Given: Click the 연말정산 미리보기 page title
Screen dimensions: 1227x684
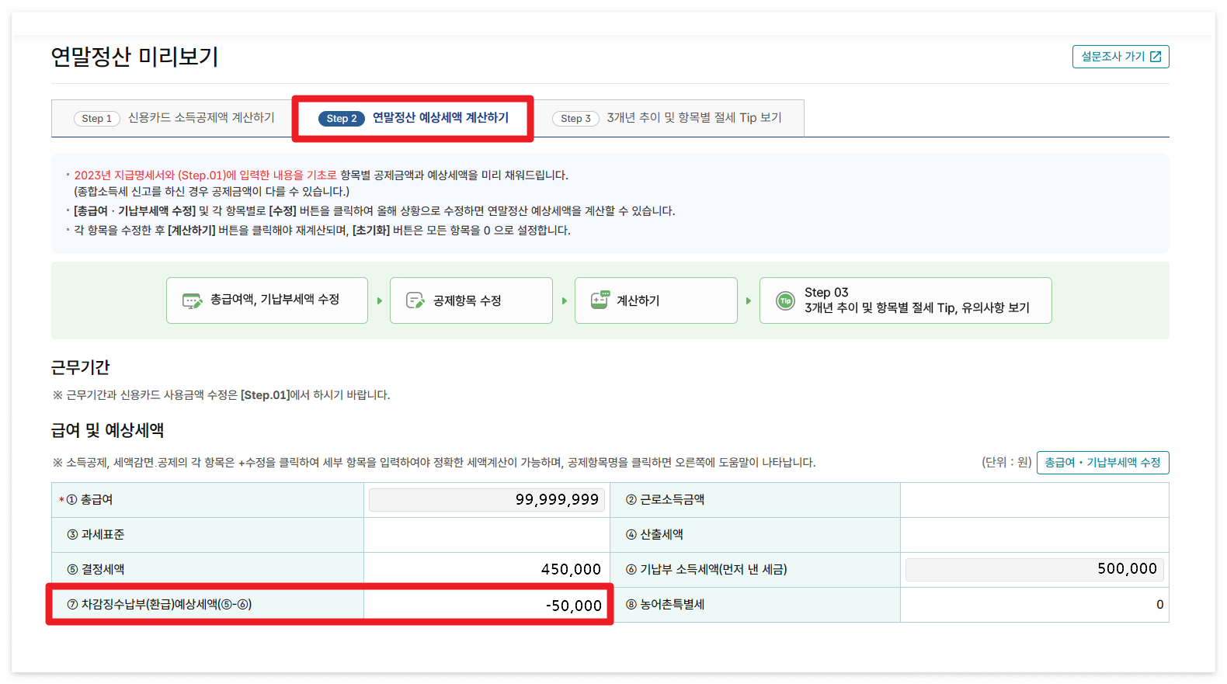Looking at the screenshot, I should 135,57.
